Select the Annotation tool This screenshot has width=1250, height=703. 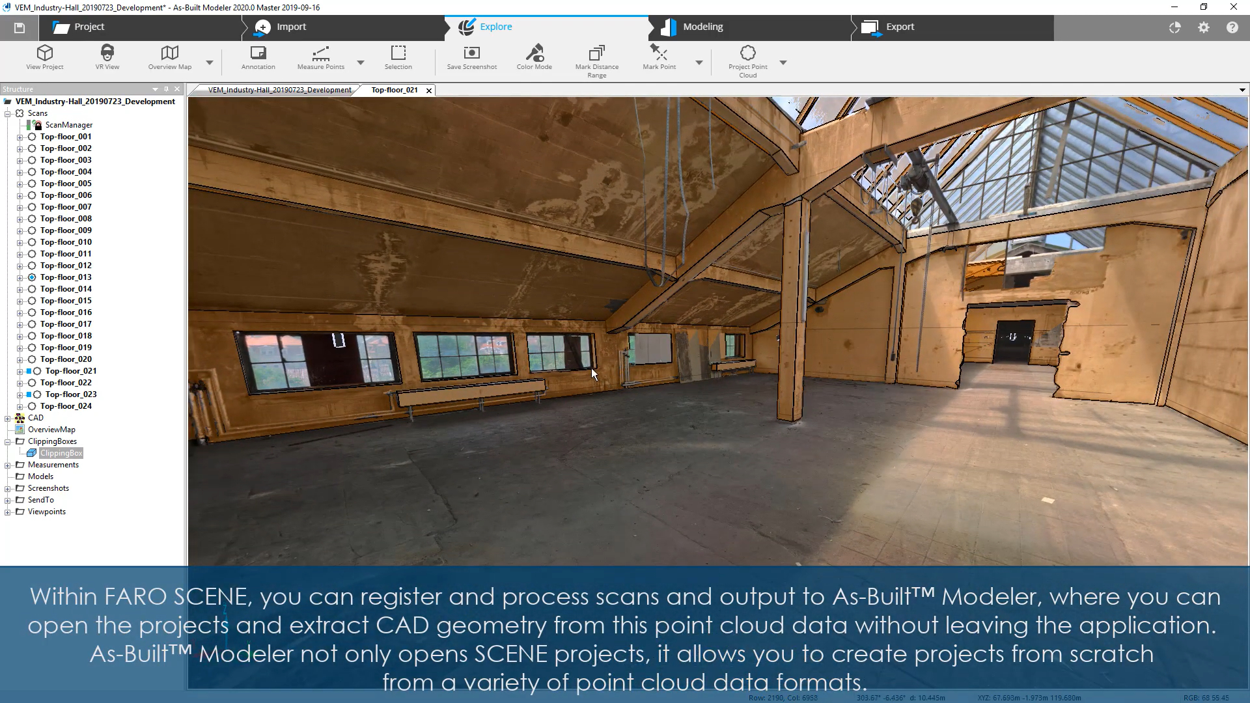point(258,57)
